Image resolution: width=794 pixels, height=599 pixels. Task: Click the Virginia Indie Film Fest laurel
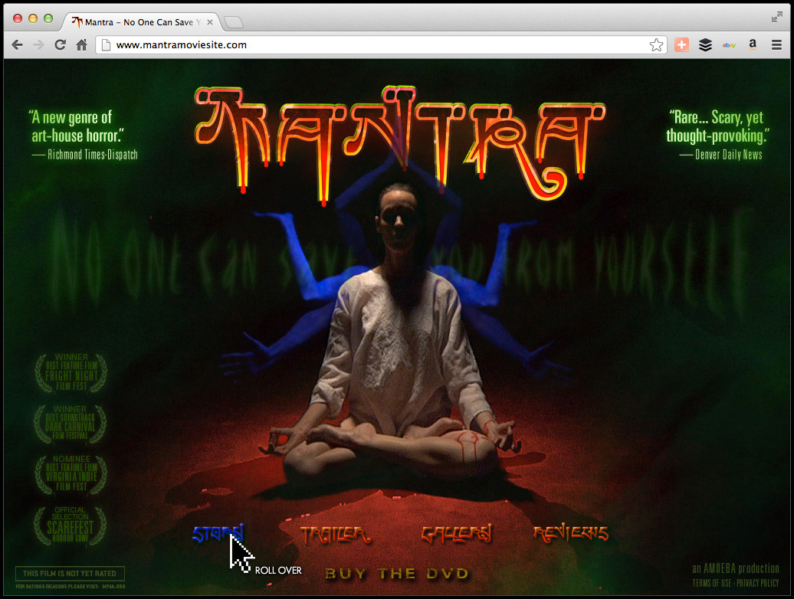[x=71, y=474]
